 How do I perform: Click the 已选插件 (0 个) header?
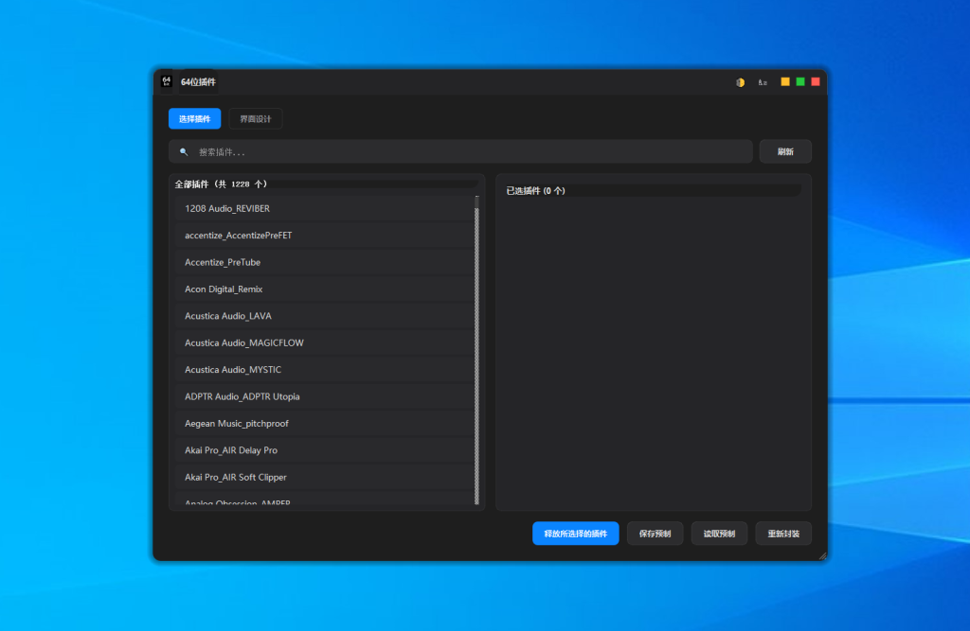[x=536, y=191]
